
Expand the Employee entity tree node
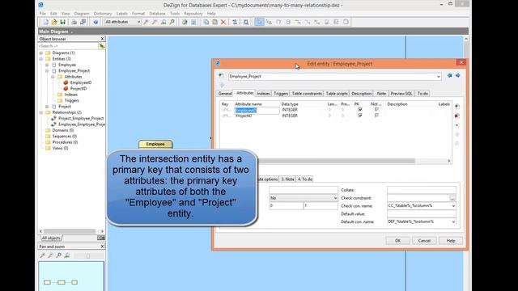(47, 65)
